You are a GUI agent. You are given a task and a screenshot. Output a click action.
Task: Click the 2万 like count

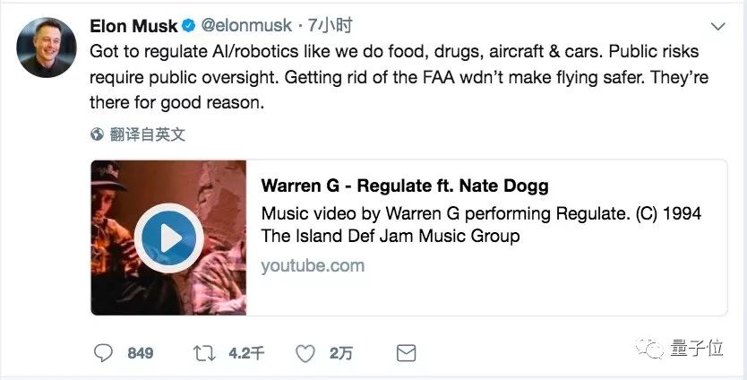[340, 353]
